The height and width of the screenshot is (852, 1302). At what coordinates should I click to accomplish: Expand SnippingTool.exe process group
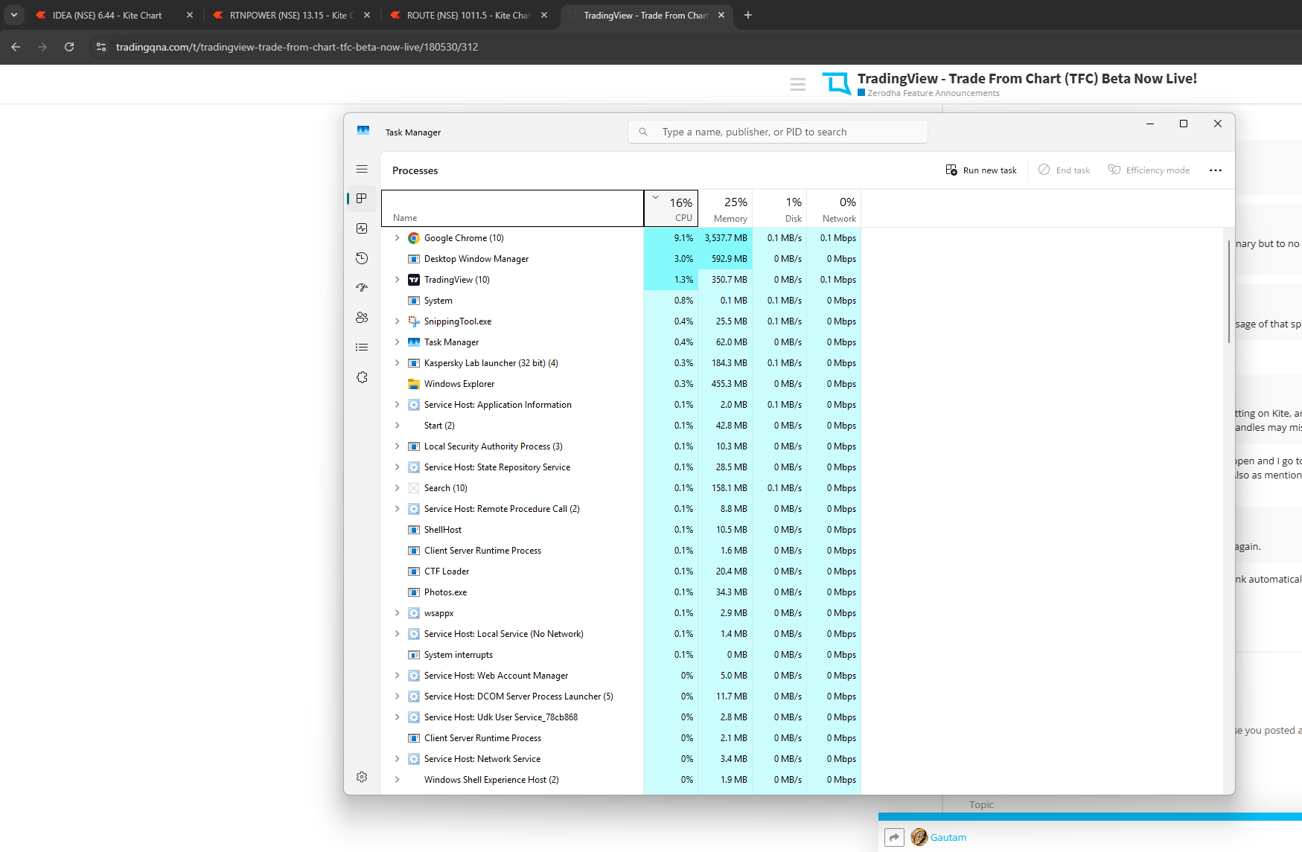(397, 321)
